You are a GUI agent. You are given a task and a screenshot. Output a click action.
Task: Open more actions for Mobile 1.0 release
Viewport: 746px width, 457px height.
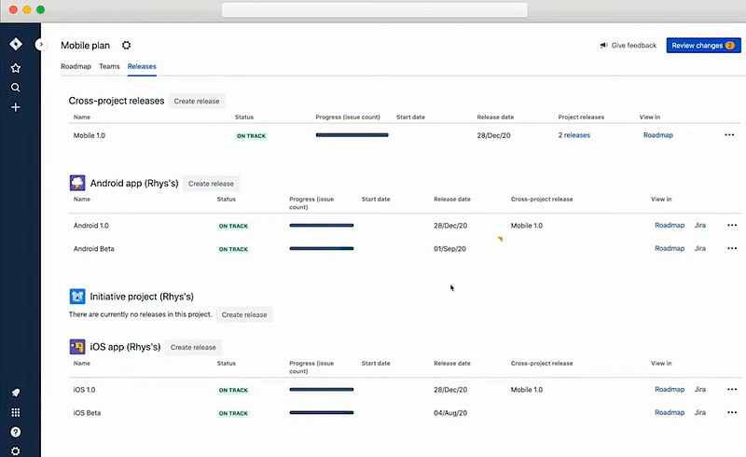click(729, 135)
